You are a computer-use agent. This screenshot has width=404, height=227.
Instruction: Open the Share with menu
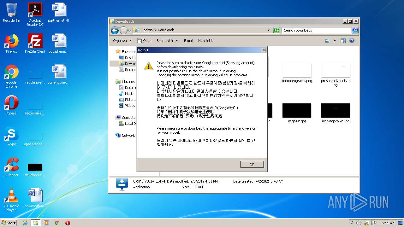[167, 41]
